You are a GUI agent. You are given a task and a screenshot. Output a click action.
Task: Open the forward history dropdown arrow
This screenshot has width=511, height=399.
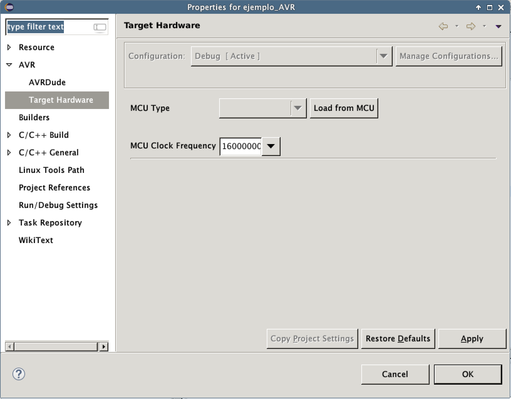pos(484,26)
